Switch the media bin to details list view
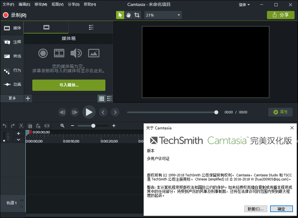This screenshot has width=298, height=218. (109, 98)
